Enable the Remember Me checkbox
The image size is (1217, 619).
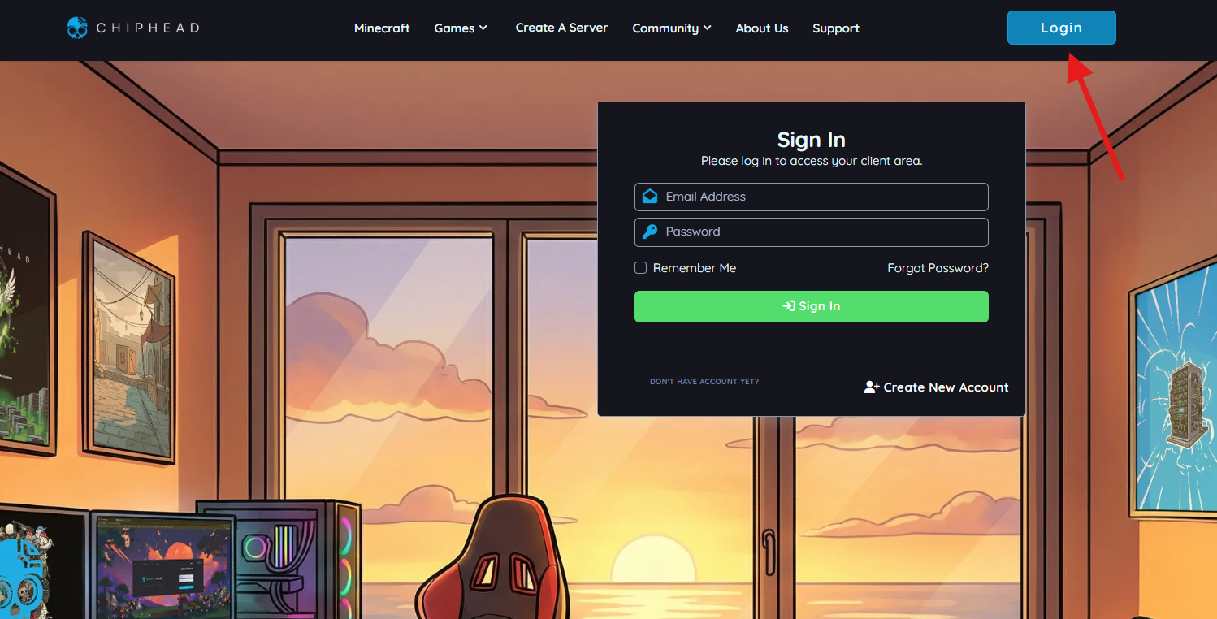pyautogui.click(x=640, y=268)
